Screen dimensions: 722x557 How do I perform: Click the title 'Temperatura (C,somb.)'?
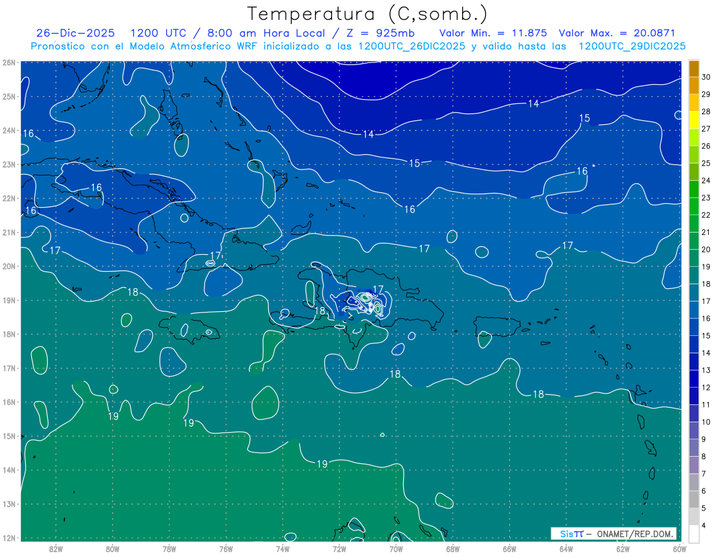pos(368,14)
